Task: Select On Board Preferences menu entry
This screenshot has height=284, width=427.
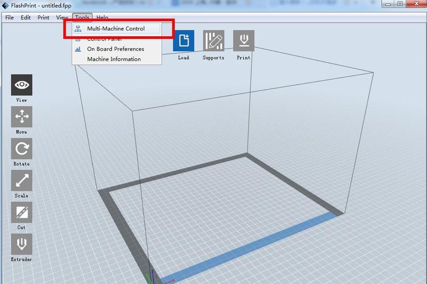Action: coord(115,49)
